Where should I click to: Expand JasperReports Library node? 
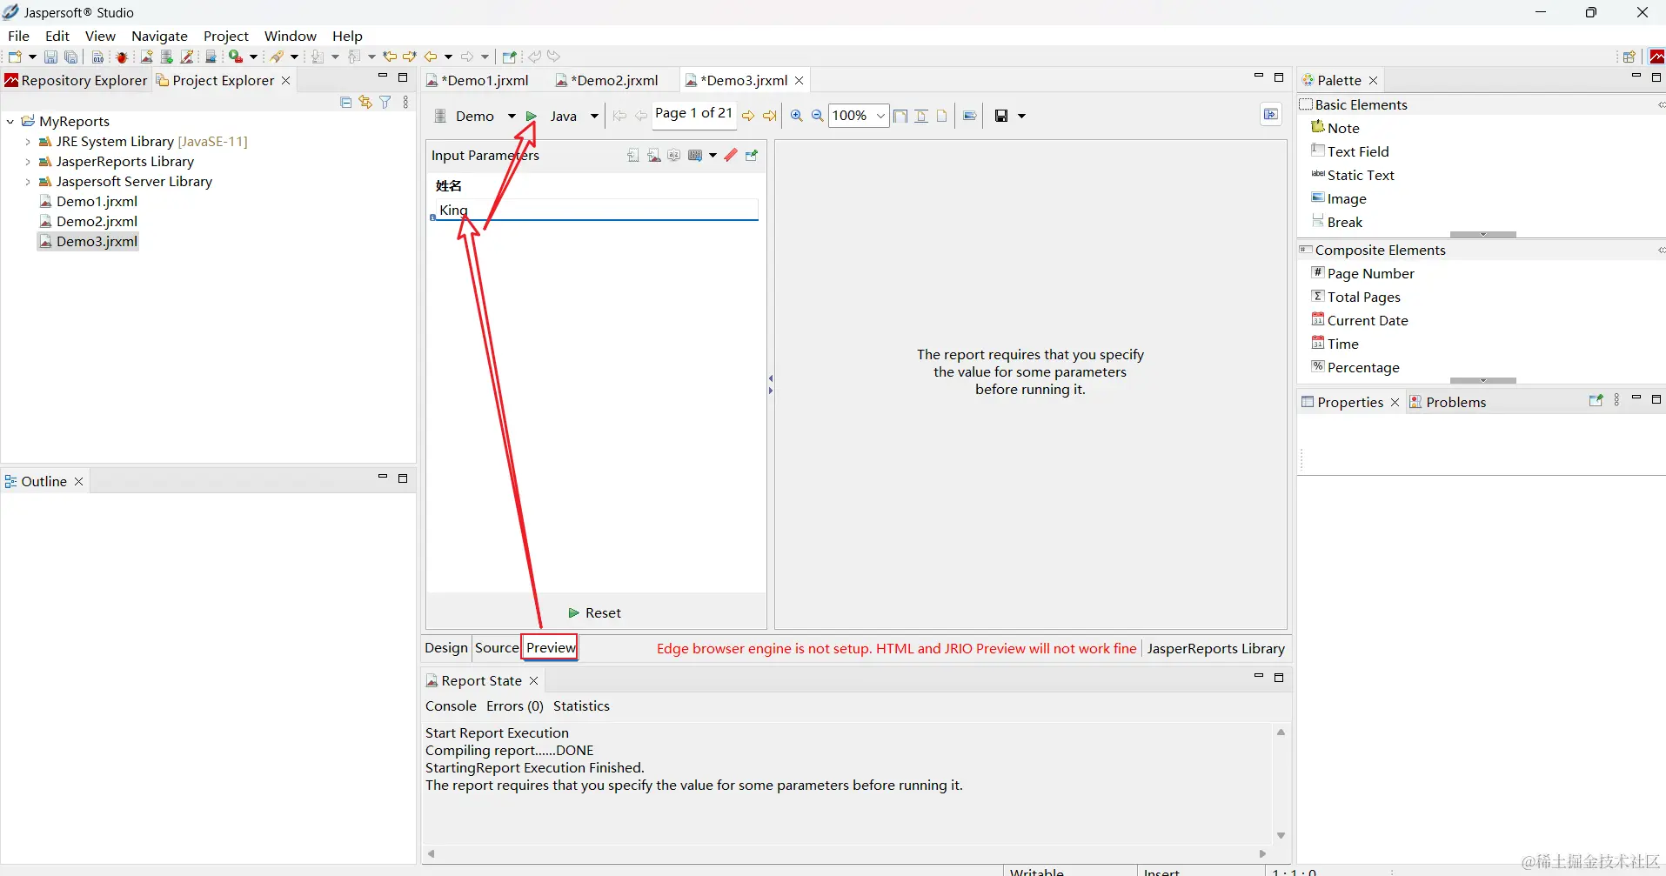click(28, 161)
